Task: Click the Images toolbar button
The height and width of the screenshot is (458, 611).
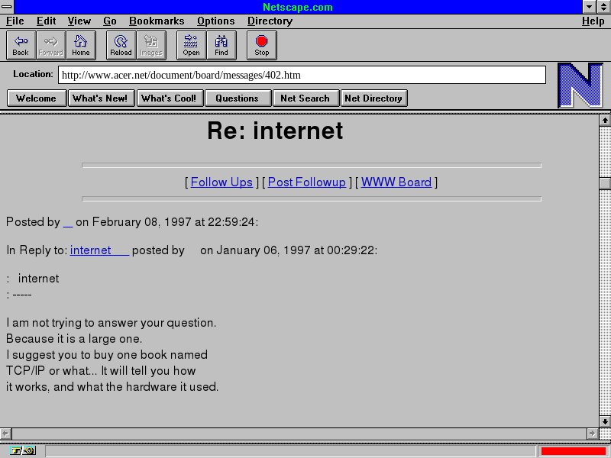Action: pos(151,46)
